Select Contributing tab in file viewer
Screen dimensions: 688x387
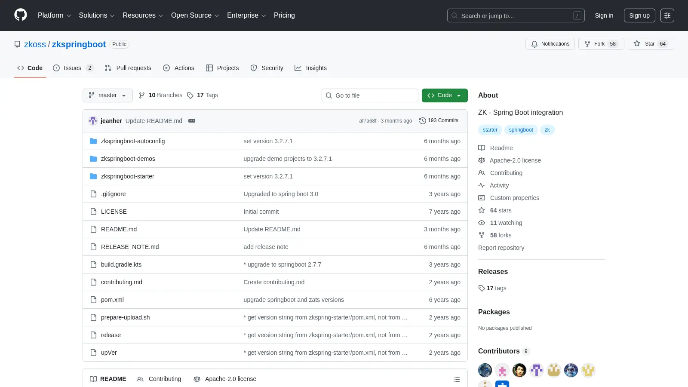point(159,379)
